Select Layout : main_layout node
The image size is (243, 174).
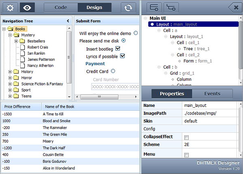coord(193,24)
